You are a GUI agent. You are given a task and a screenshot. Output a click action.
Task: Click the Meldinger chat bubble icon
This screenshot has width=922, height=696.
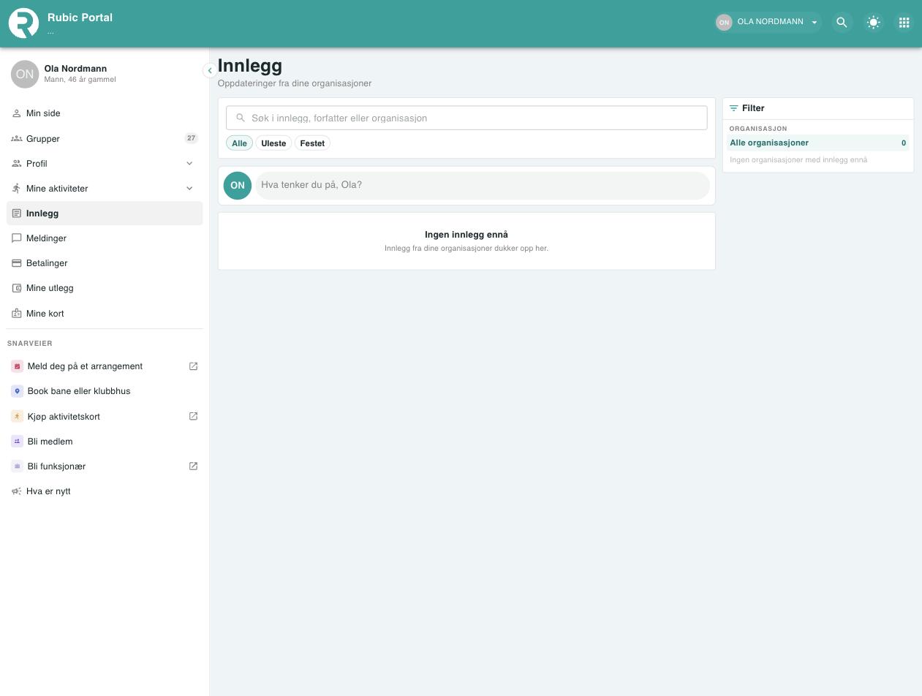(x=17, y=238)
